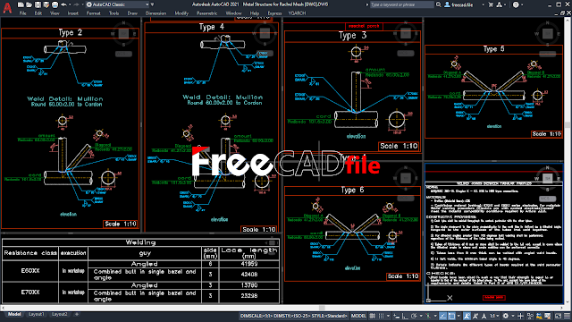The image size is (572, 322).
Task: Open the Dimension menu
Action: [x=156, y=13]
